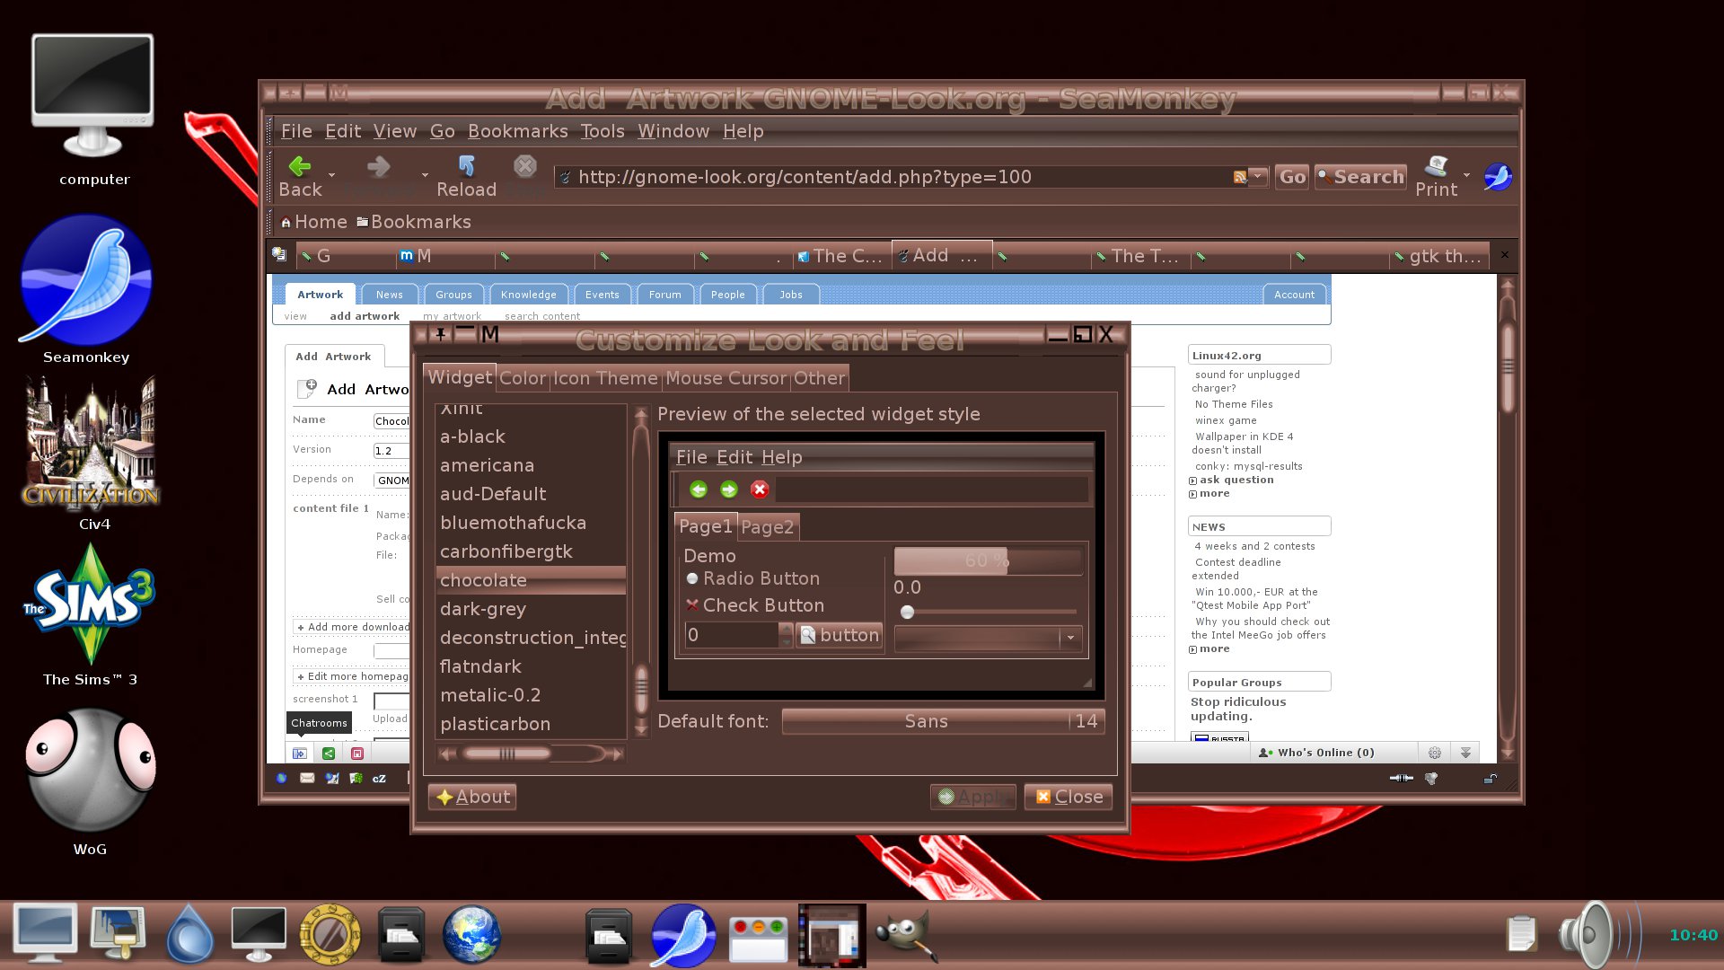Switch to the Other tab
Viewport: 1724px width, 970px height.
[x=819, y=378]
